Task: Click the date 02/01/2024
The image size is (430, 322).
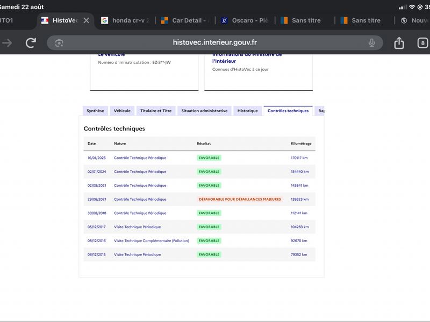Action: [x=97, y=172]
